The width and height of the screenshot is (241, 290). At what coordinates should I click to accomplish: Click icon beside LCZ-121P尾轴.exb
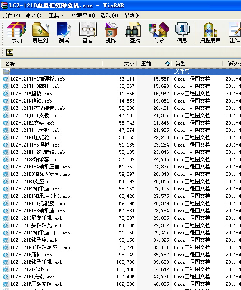pyautogui.click(x=6, y=255)
